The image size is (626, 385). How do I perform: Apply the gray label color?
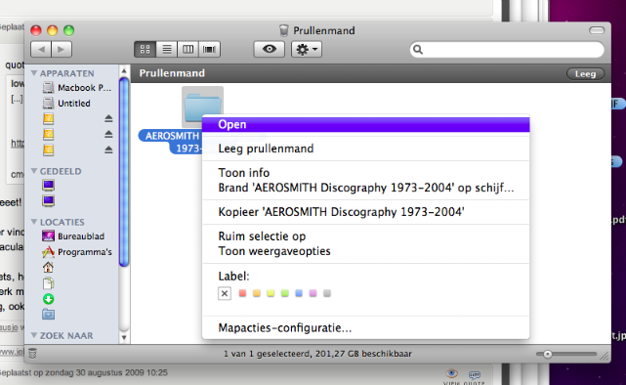tap(327, 293)
